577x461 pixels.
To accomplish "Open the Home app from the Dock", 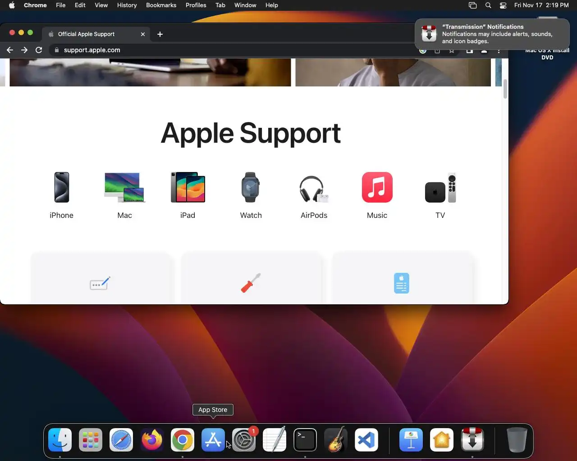I will 442,440.
